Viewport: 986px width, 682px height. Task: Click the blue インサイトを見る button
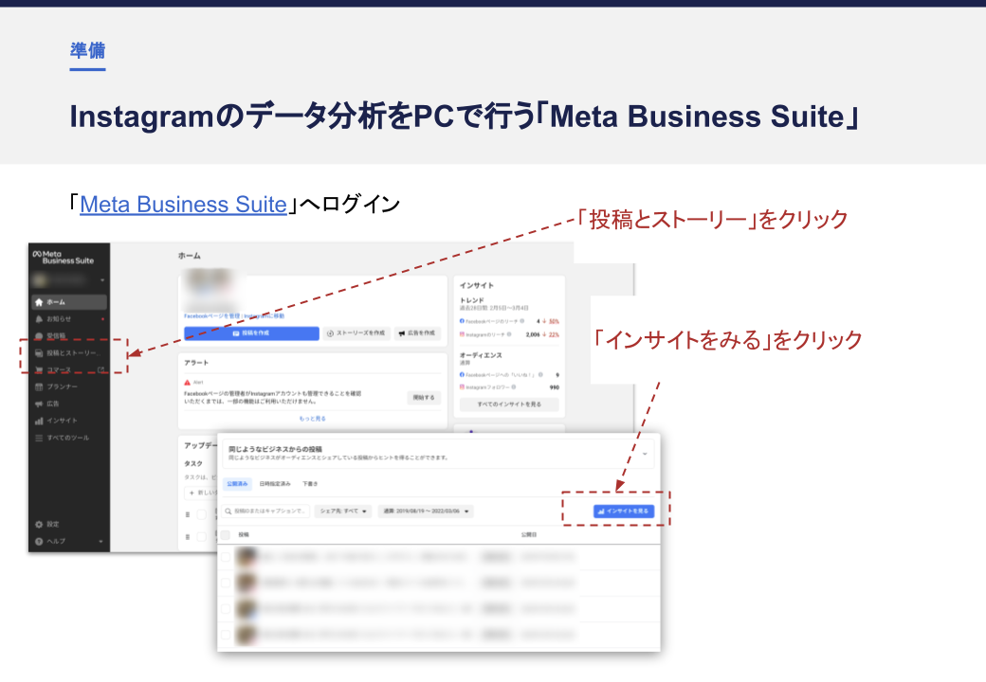click(624, 511)
